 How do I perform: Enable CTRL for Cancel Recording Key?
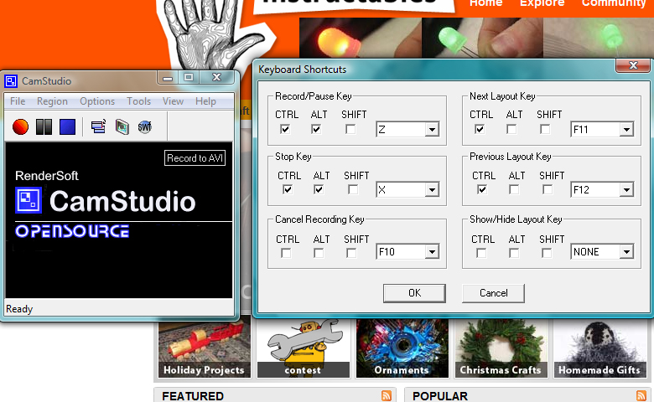(x=286, y=253)
